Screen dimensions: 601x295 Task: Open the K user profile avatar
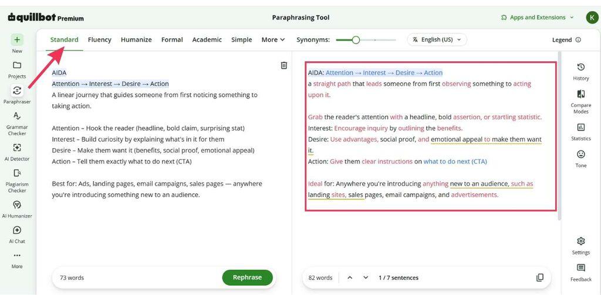pyautogui.click(x=592, y=18)
